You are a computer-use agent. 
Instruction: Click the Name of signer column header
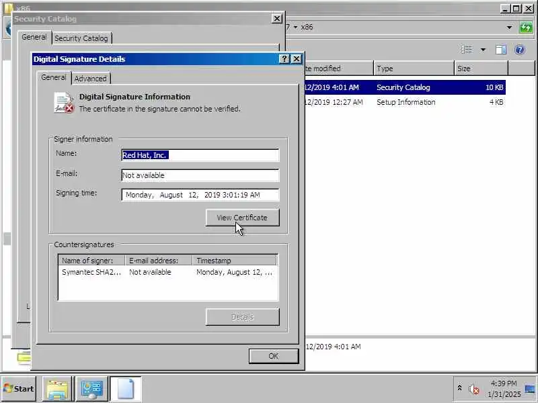click(91, 261)
